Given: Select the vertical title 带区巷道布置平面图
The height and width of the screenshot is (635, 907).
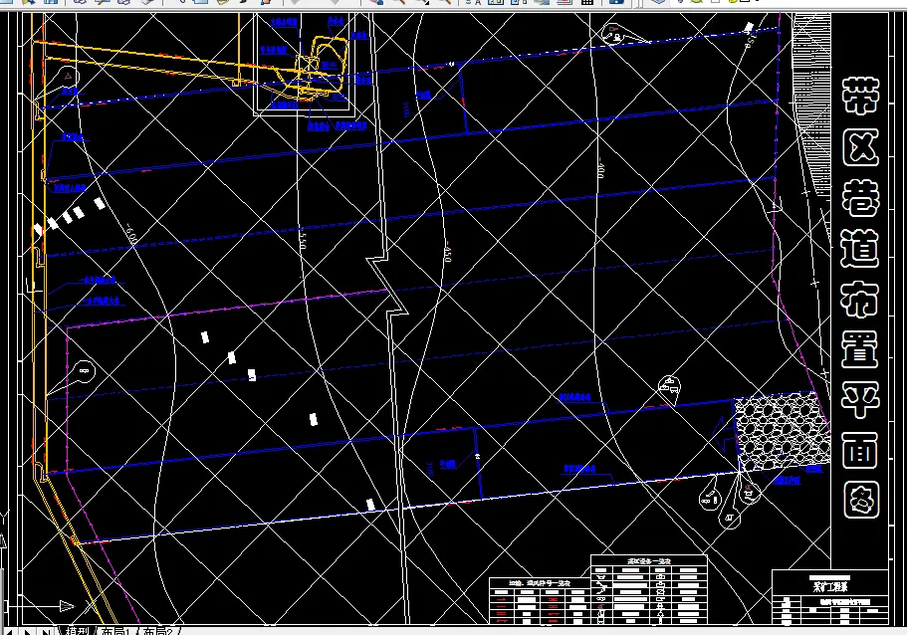Looking at the screenshot, I should pos(860,298).
